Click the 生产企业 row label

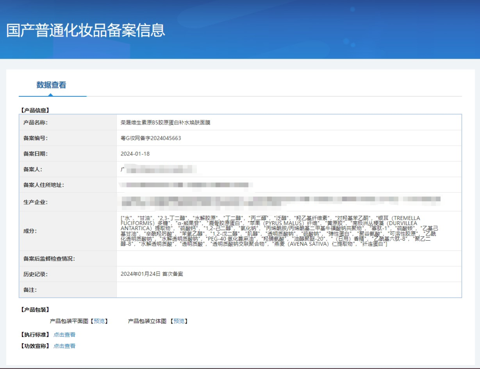pos(36,202)
